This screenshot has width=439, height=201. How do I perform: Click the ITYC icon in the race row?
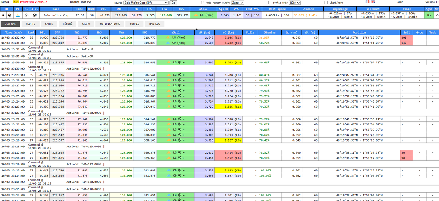pos(34,15)
